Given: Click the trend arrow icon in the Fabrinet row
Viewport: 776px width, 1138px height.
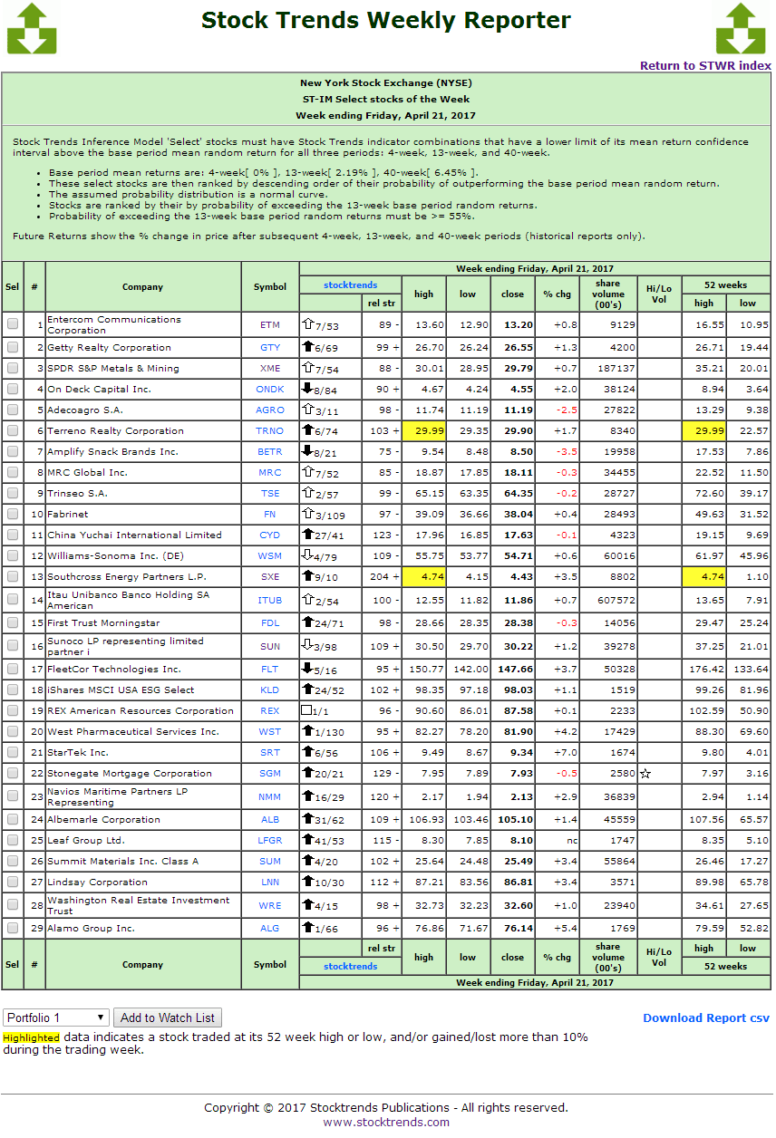Looking at the screenshot, I should tap(307, 514).
